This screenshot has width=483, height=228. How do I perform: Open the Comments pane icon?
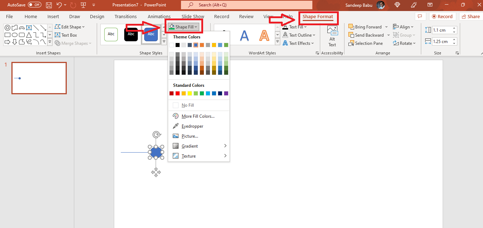420,16
